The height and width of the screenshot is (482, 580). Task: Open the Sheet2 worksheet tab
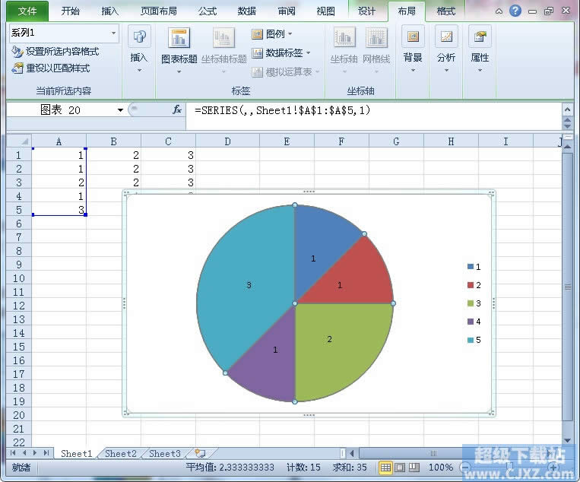(x=121, y=454)
